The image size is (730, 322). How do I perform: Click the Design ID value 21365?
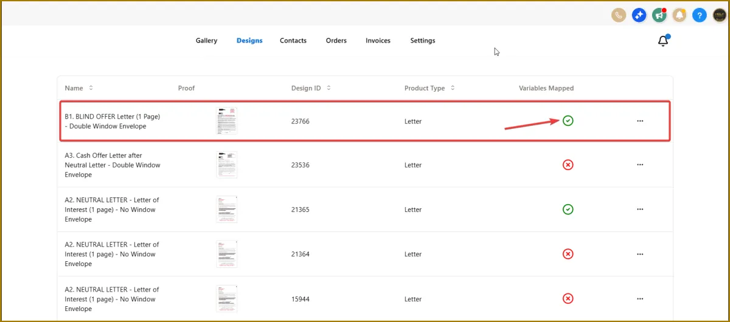click(301, 210)
